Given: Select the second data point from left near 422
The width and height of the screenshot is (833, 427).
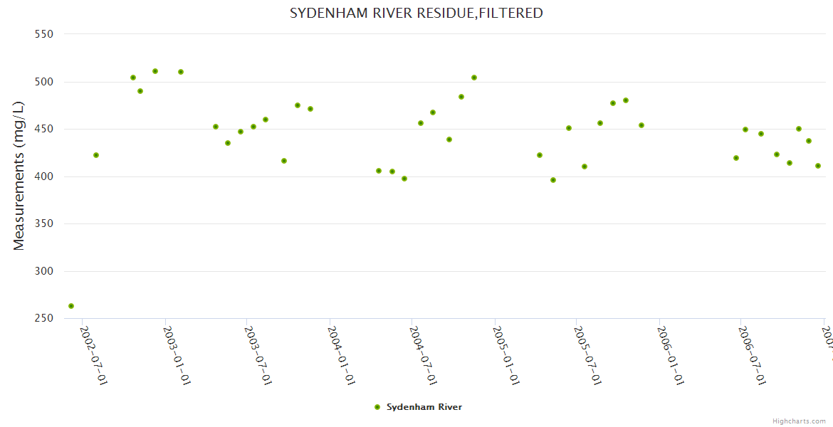Looking at the screenshot, I should pyautogui.click(x=96, y=155).
